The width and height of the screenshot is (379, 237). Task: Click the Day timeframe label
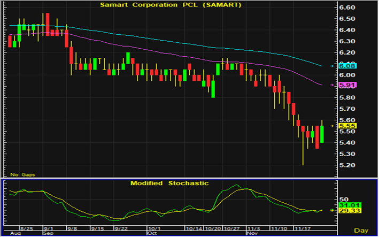tap(361, 231)
